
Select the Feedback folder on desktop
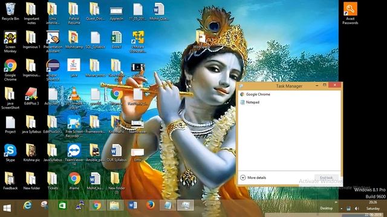[x=10, y=181]
